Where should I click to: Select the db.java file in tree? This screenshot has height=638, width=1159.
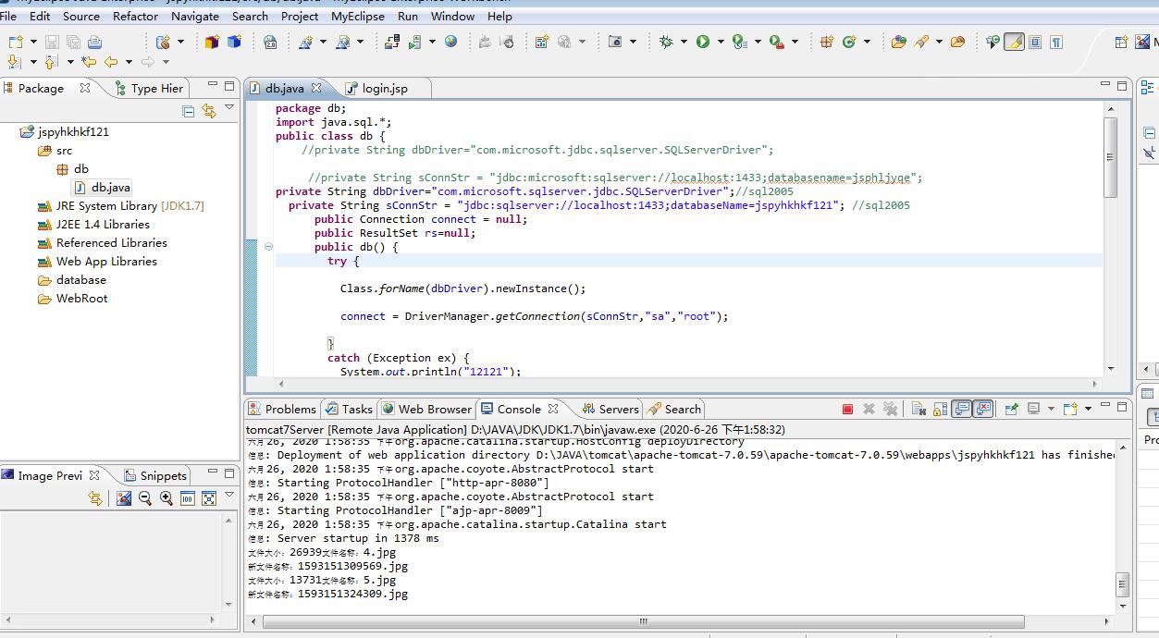103,187
